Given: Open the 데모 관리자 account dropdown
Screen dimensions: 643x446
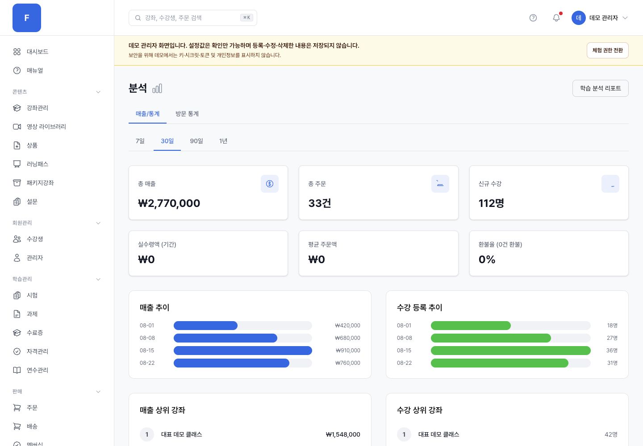Looking at the screenshot, I should pos(600,18).
